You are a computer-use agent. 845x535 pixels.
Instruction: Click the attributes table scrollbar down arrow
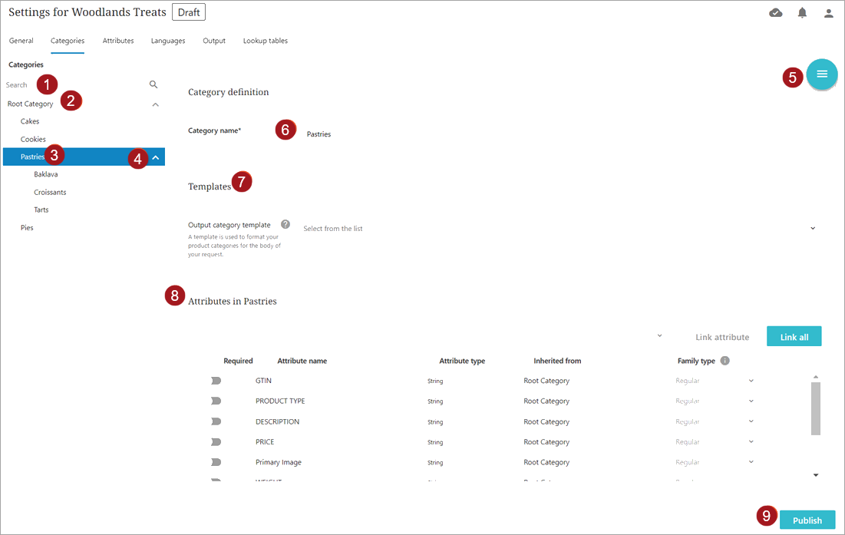(816, 475)
